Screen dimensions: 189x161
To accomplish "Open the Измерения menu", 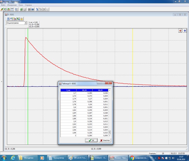I will (x=12, y=5).
